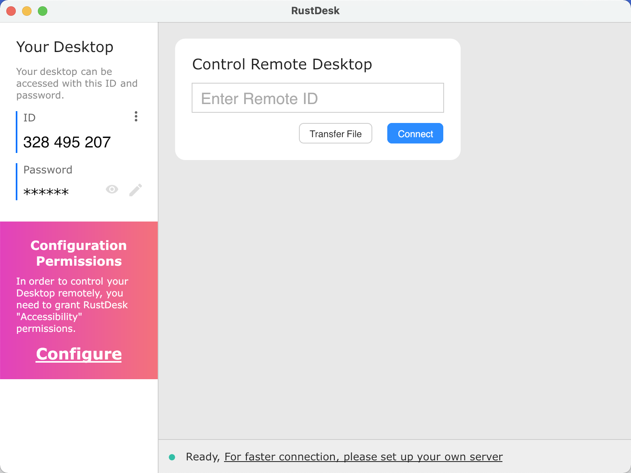631x473 pixels.
Task: Click the green Ready status indicator
Action: pos(172,456)
